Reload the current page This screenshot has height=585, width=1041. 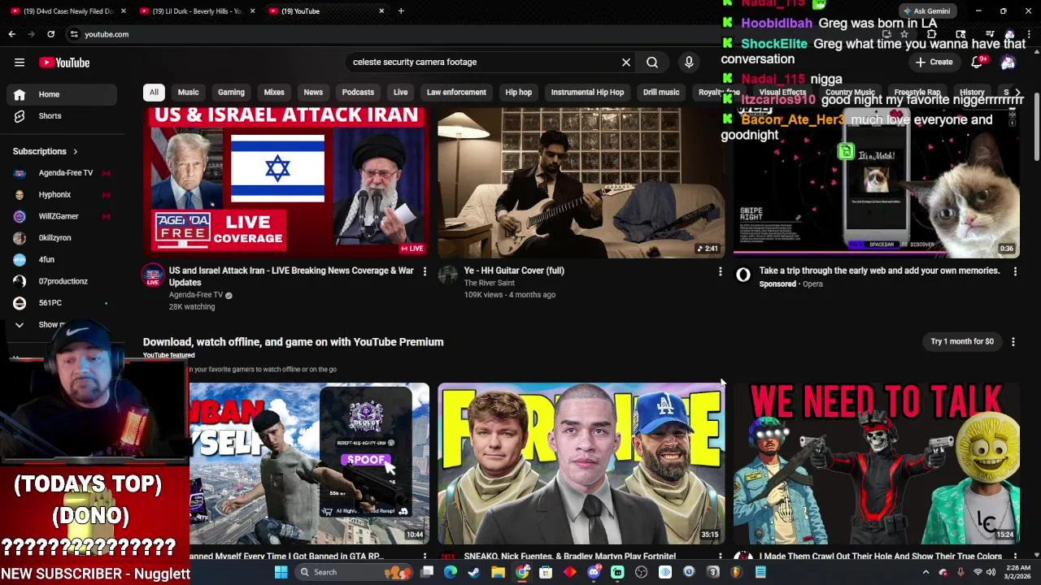coord(50,34)
